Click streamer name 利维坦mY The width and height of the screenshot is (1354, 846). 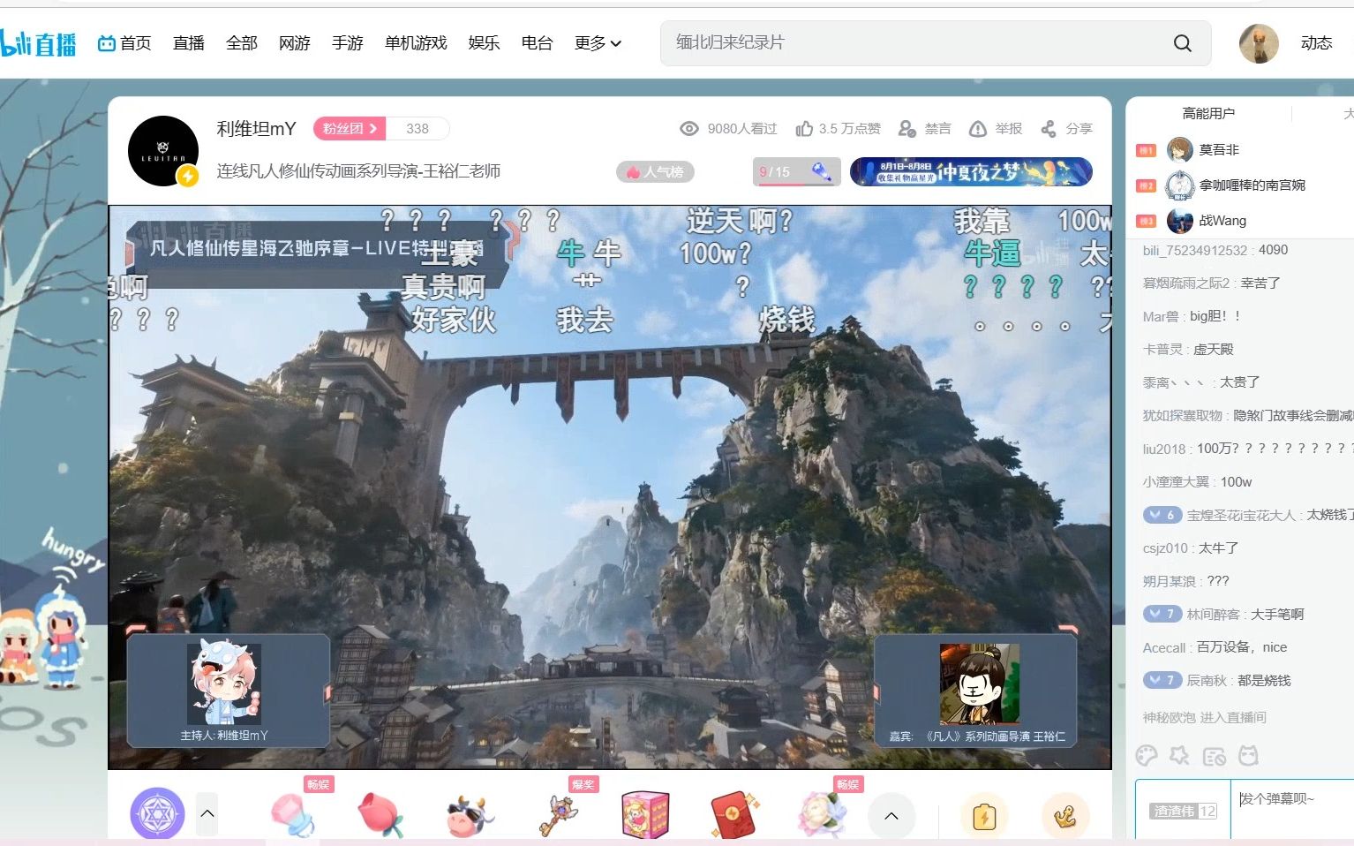point(257,129)
